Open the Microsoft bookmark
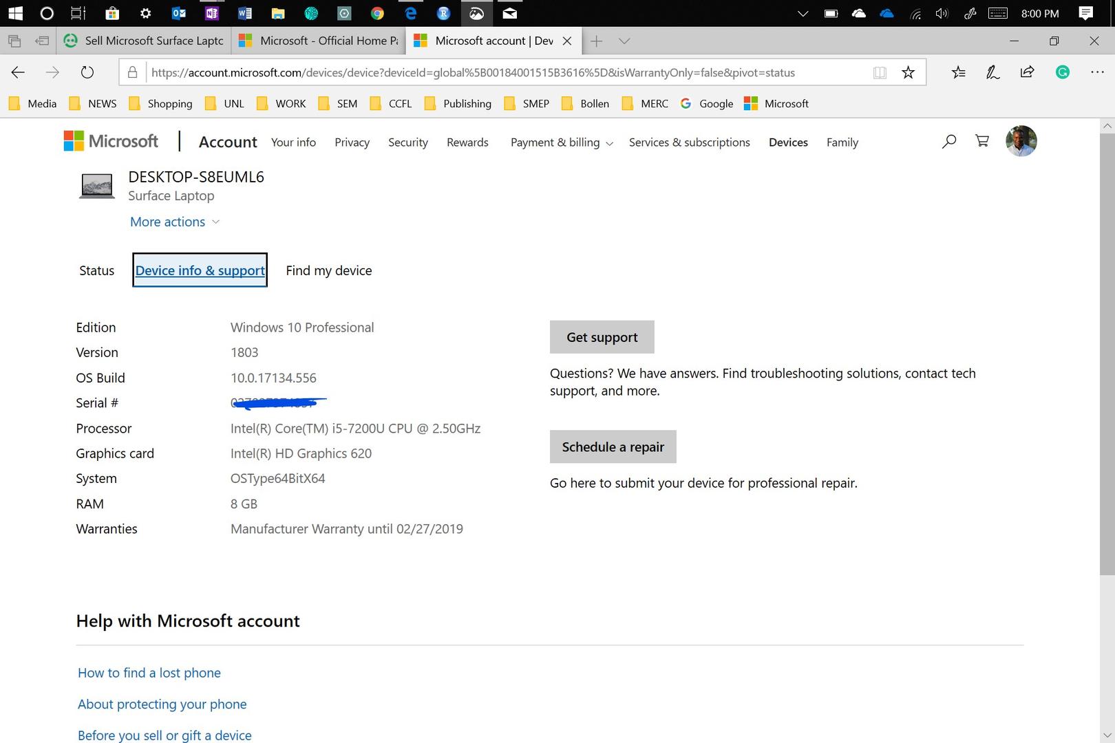 coord(777,103)
